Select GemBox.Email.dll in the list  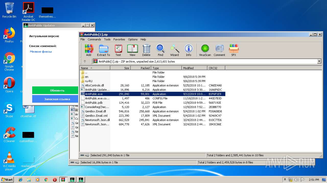pyautogui.click(x=153, y=111)
